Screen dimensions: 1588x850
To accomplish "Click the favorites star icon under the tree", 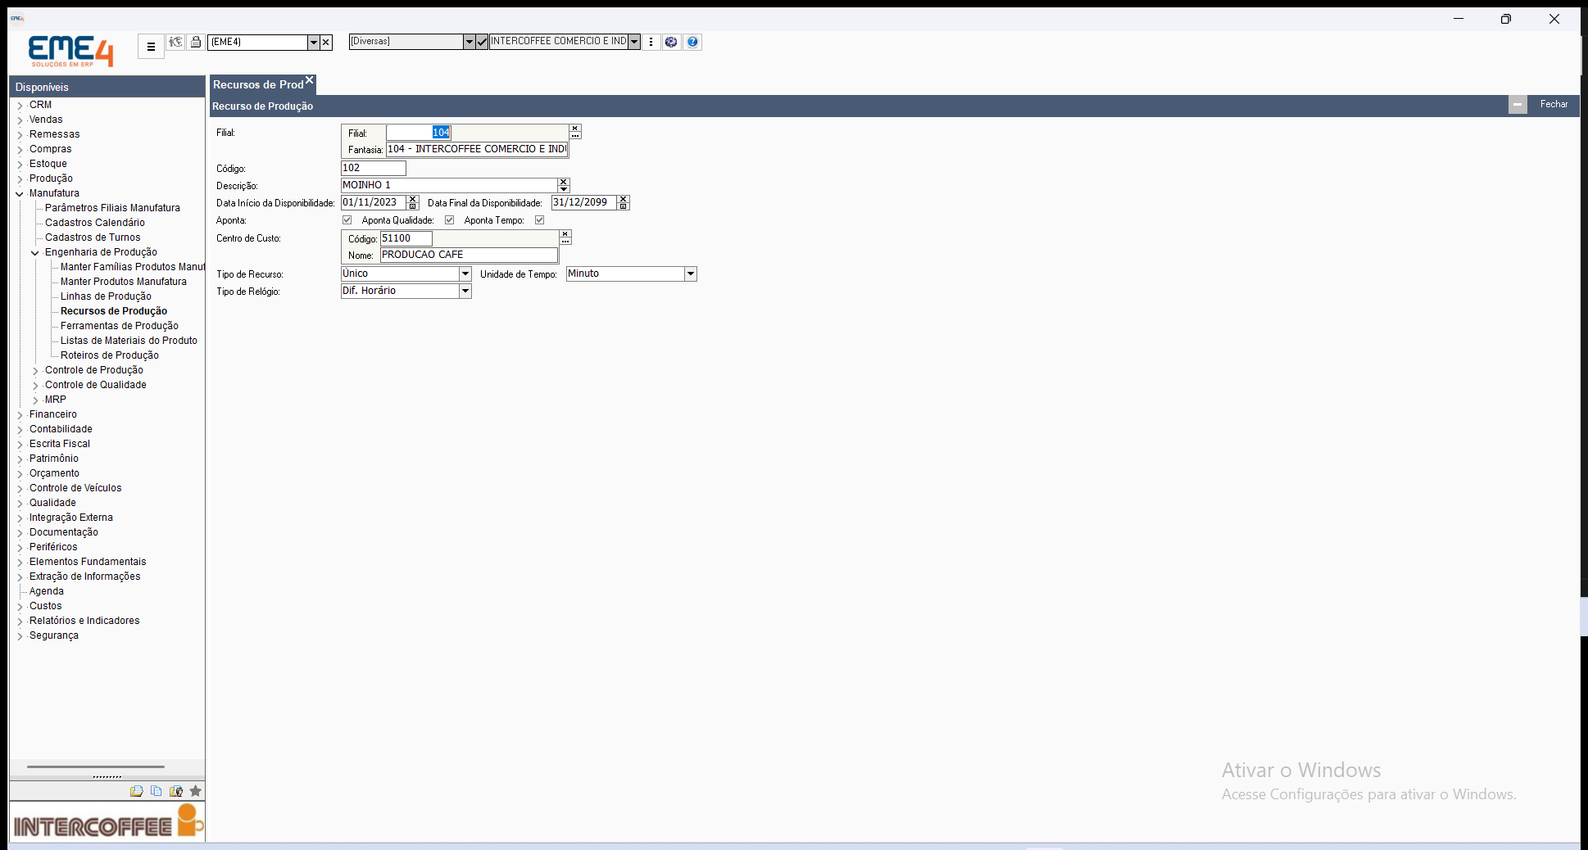I will [195, 791].
